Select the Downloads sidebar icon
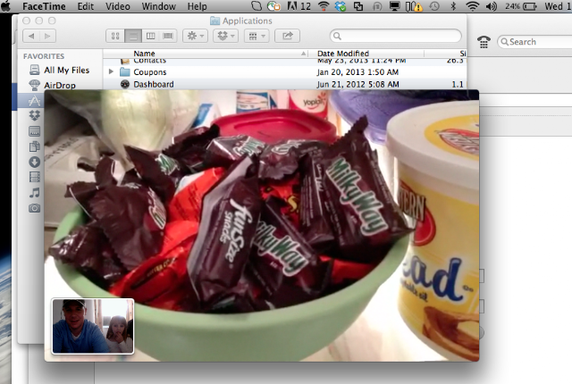This screenshot has height=384, width=572. tap(34, 162)
